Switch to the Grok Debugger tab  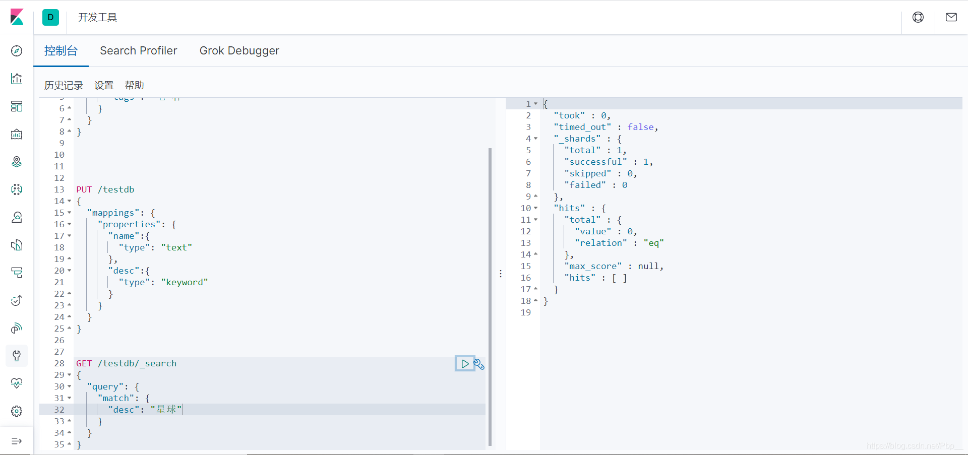[239, 50]
